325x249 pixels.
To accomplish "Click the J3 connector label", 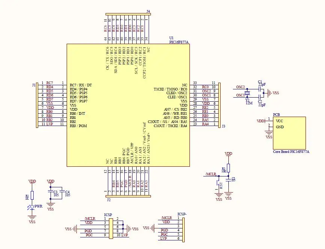I will [224, 126].
